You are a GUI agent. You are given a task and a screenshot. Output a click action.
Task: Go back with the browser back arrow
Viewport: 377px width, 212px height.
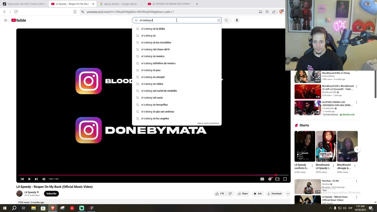(4, 12)
